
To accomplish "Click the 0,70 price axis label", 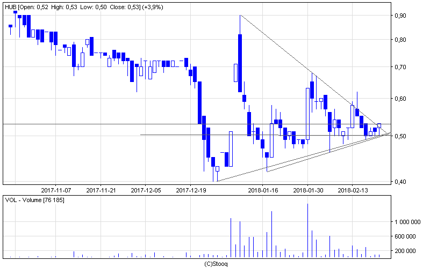I will [400, 68].
